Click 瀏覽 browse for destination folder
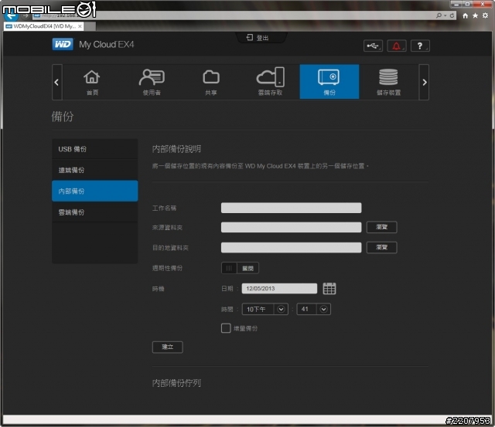Screen dimensions: 495x427 [x=381, y=247]
